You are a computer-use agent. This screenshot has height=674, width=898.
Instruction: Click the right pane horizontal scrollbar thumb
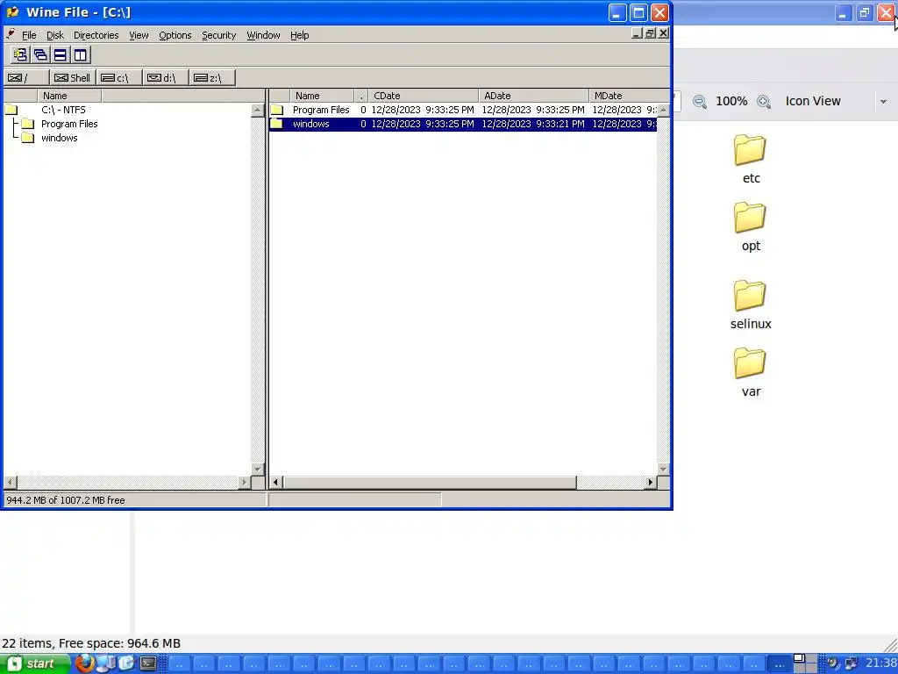[430, 483]
